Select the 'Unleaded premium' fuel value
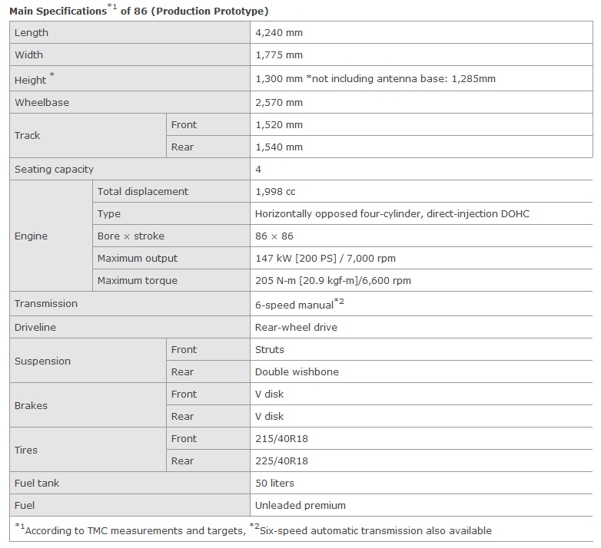This screenshot has width=601, height=548. click(x=300, y=505)
